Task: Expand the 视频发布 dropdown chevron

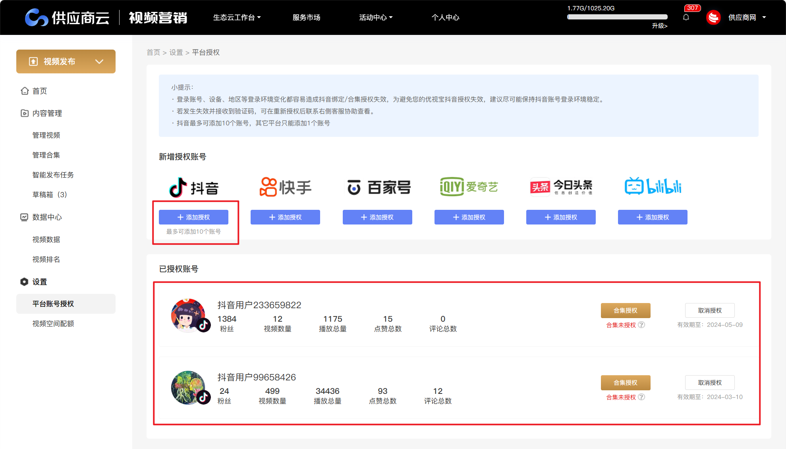Action: coord(99,61)
